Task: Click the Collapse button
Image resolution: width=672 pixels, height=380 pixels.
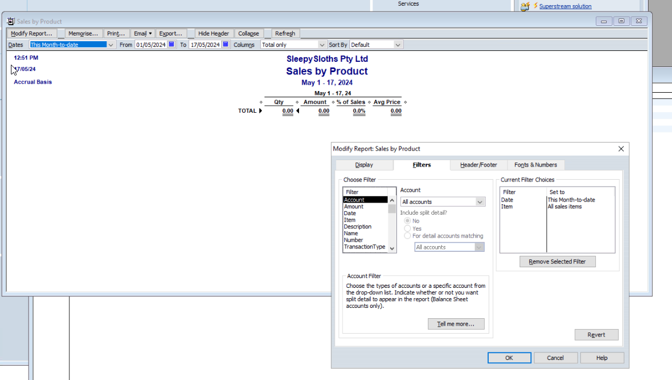Action: tap(249, 33)
